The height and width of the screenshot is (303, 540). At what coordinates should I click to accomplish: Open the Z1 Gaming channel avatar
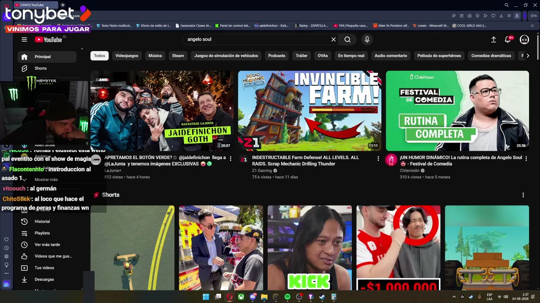point(243,159)
